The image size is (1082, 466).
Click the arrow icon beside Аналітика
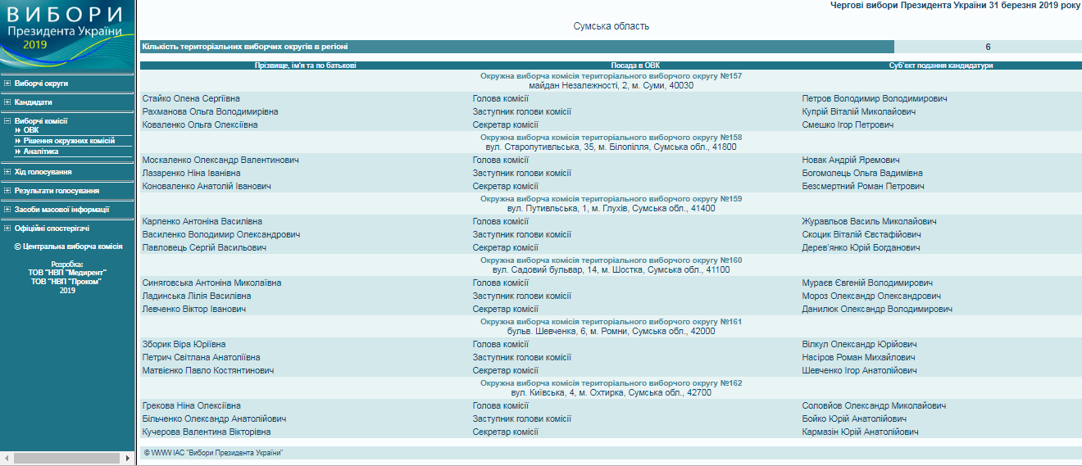point(18,152)
